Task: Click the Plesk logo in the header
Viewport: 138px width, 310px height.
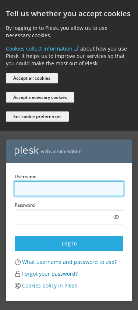Action: click(x=26, y=151)
